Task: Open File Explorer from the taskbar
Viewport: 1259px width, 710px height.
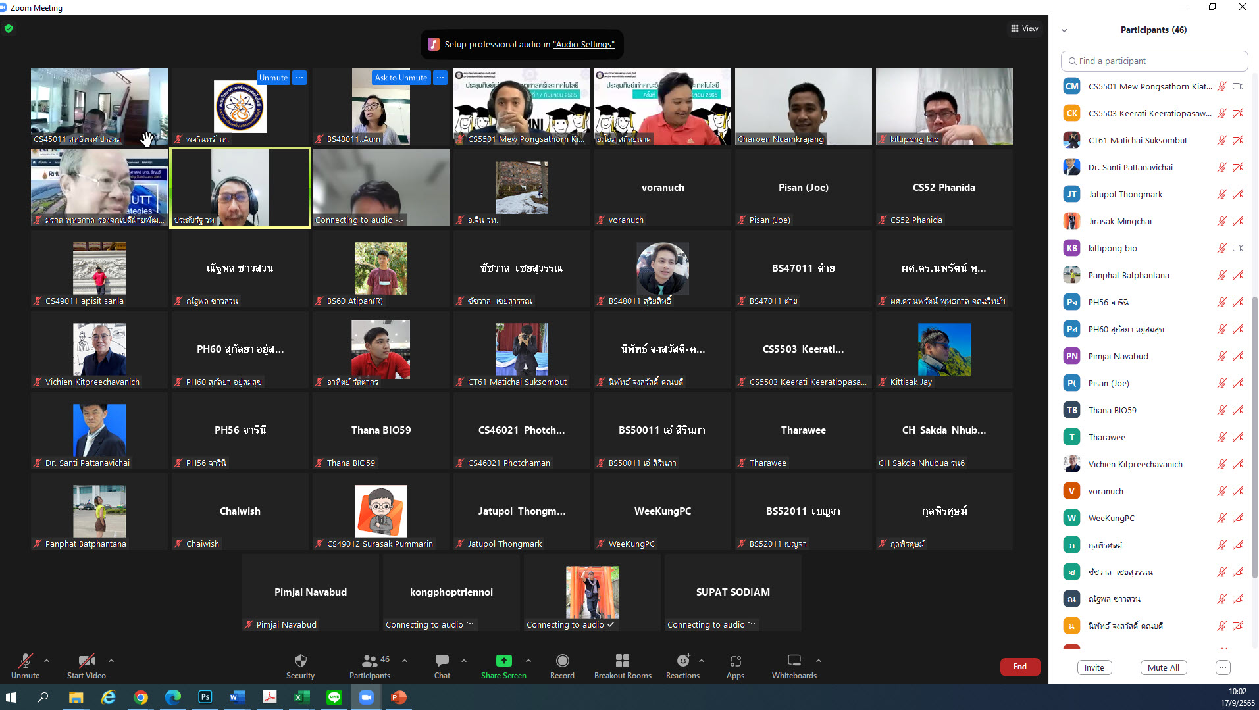Action: tap(76, 697)
